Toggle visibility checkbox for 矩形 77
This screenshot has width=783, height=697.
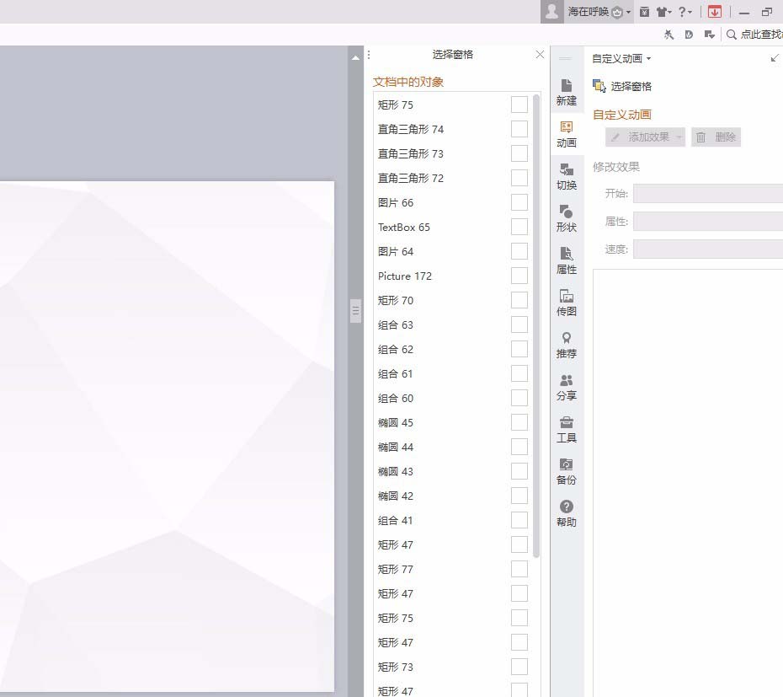click(x=519, y=569)
